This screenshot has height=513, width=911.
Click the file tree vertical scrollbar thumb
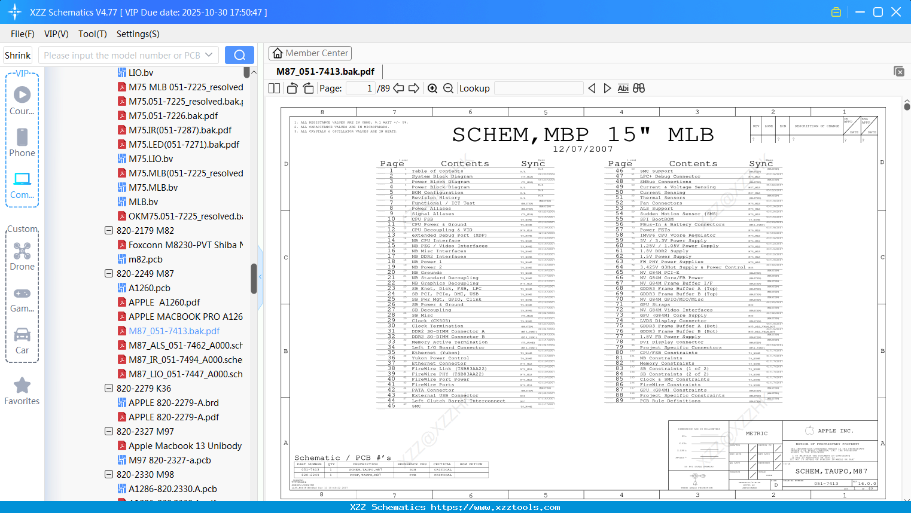254,279
